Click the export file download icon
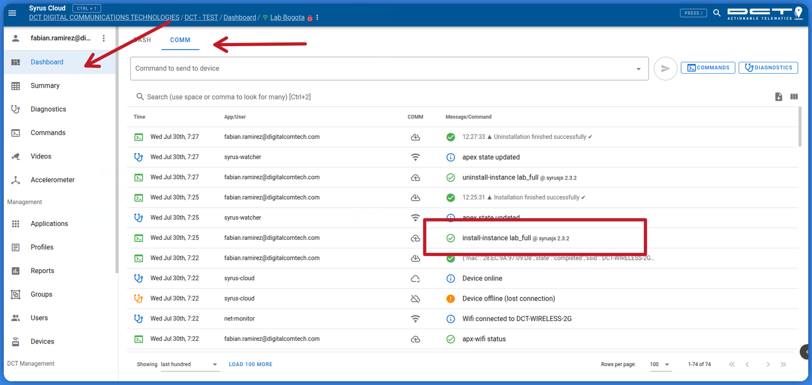This screenshot has width=812, height=385. point(779,97)
